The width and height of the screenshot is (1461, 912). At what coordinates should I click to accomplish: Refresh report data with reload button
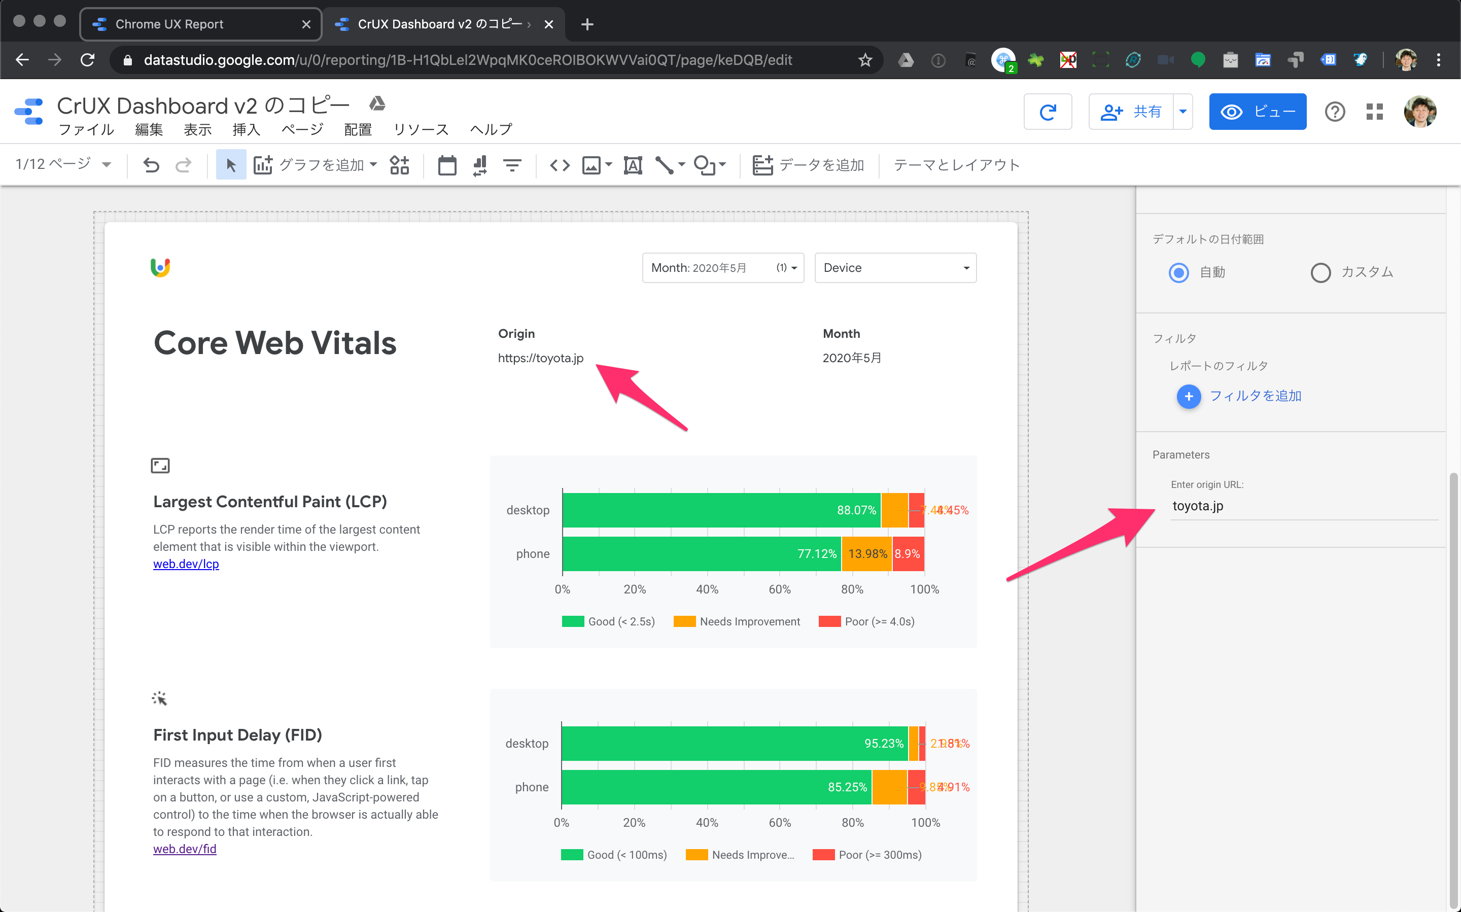coord(1048,112)
